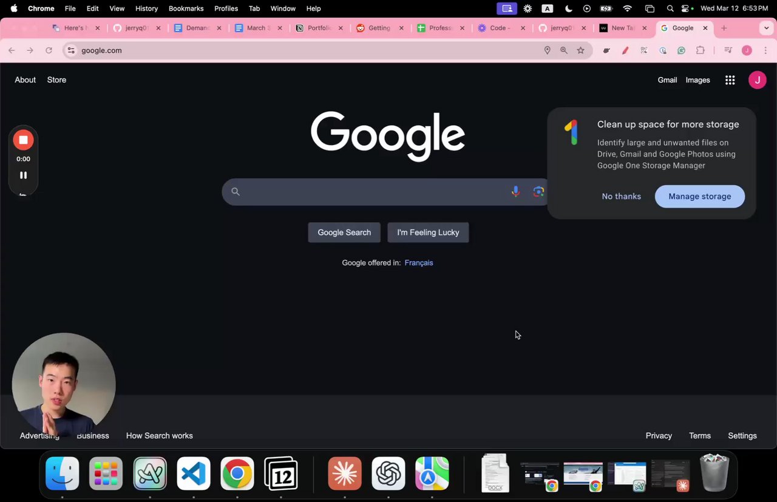Stop the screen recording with the red button
The height and width of the screenshot is (502, 777).
click(x=23, y=140)
